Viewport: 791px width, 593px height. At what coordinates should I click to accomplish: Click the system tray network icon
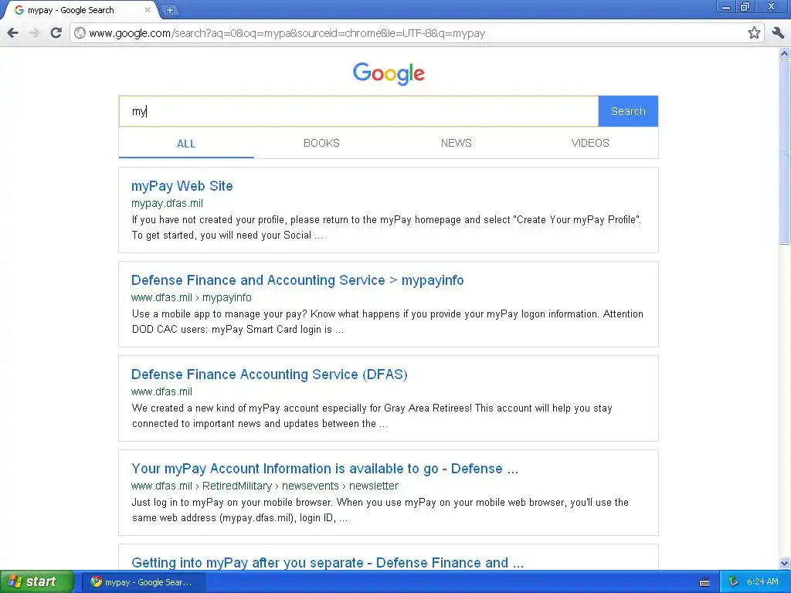coord(734,582)
